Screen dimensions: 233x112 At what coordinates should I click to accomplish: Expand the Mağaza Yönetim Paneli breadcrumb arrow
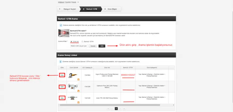78,2
